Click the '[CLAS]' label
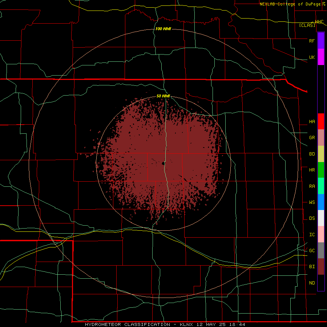The width and height of the screenshot is (327, 327). pyautogui.click(x=307, y=25)
